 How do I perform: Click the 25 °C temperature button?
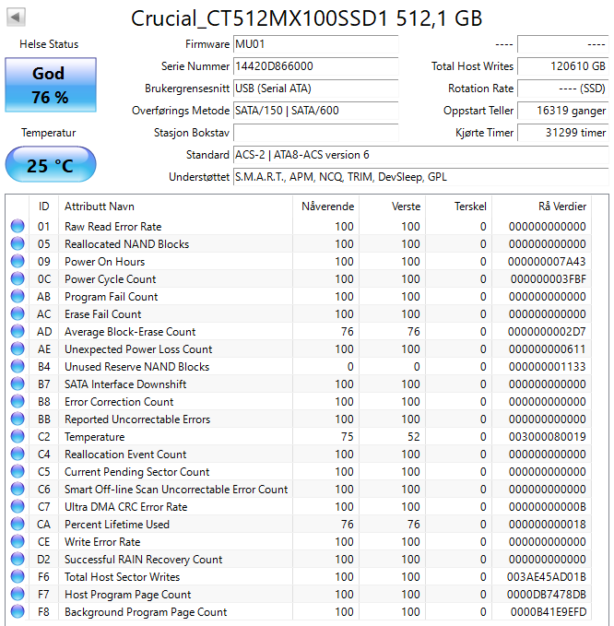(49, 166)
